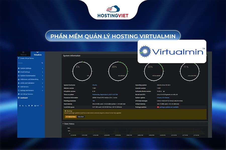Collapse the Virtualmin panel chevron at sidebar top
This screenshot has height=150, width=226.
pyautogui.click(x=38, y=52)
